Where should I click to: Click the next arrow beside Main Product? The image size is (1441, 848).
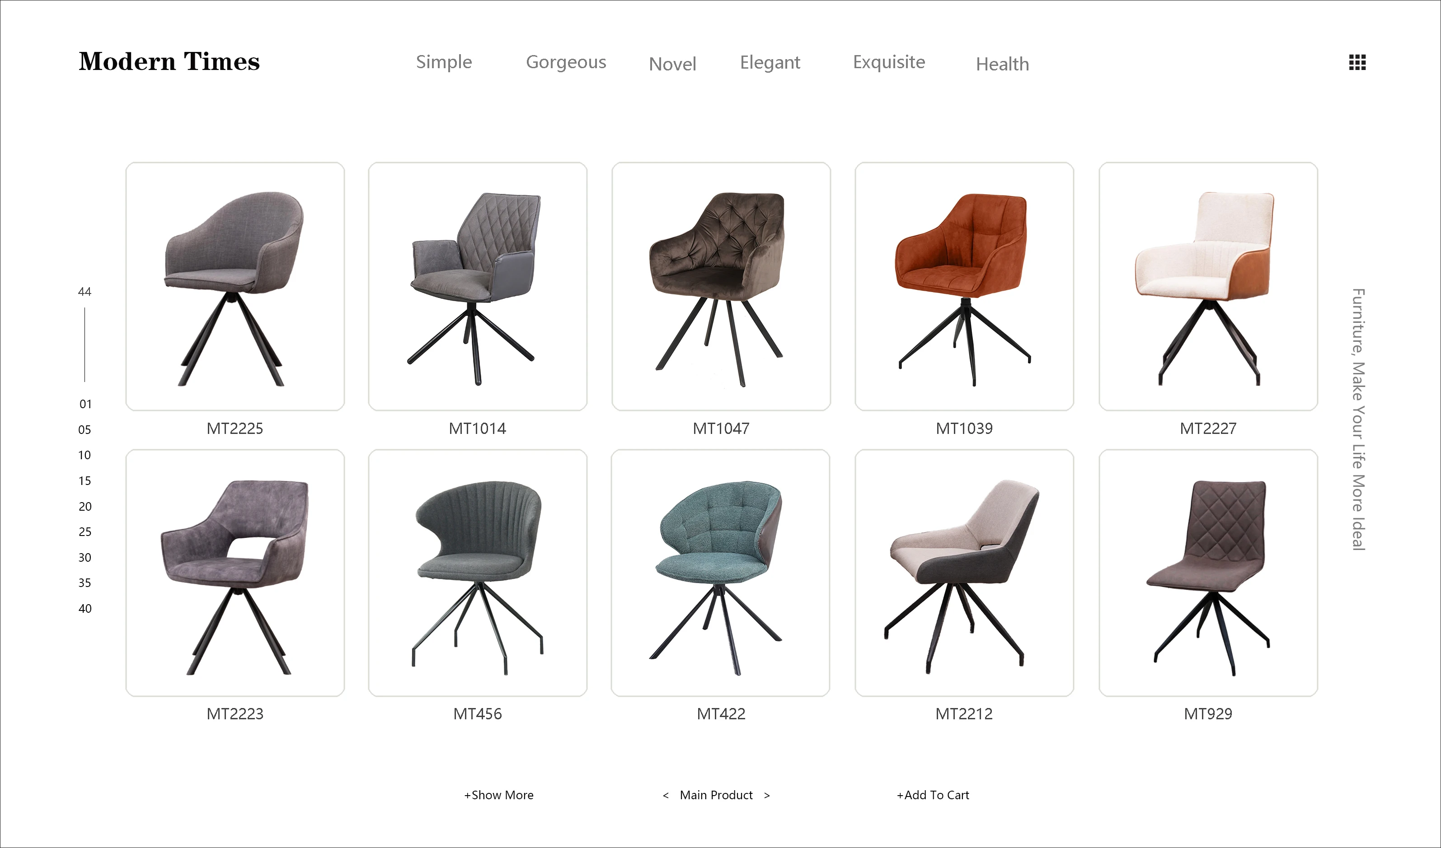(767, 796)
